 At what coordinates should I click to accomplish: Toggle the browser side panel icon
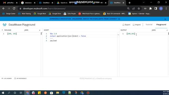156,8
